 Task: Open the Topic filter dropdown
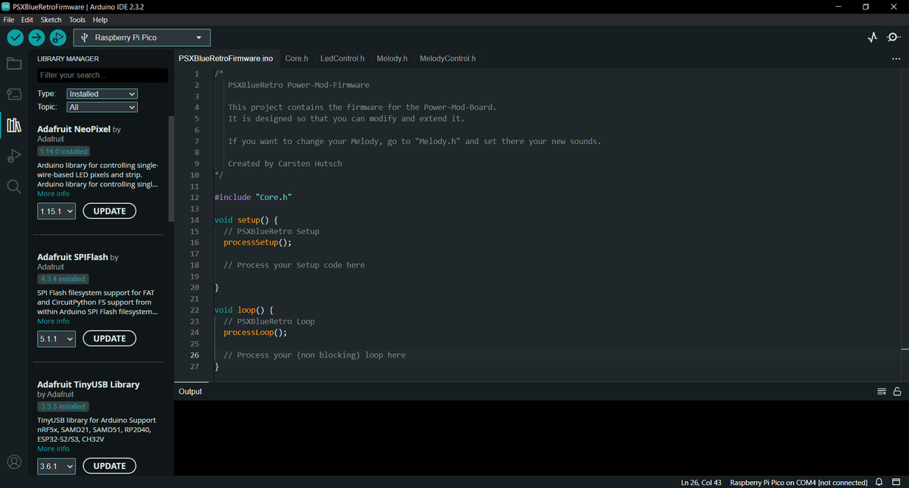(102, 108)
